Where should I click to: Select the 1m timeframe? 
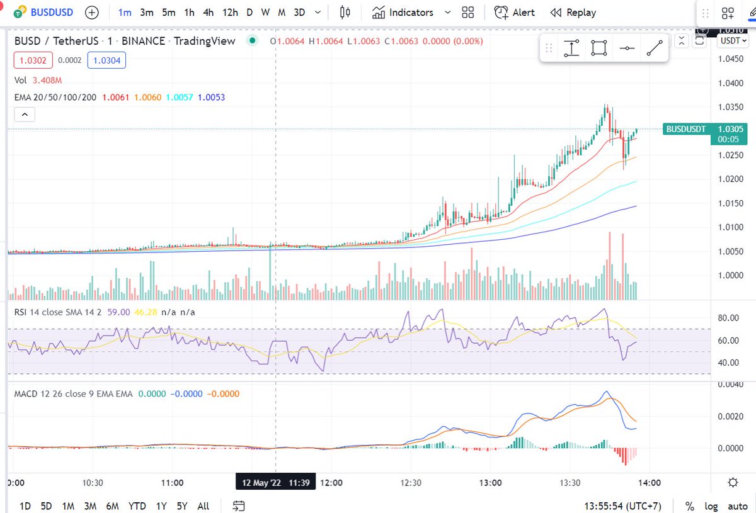click(125, 12)
